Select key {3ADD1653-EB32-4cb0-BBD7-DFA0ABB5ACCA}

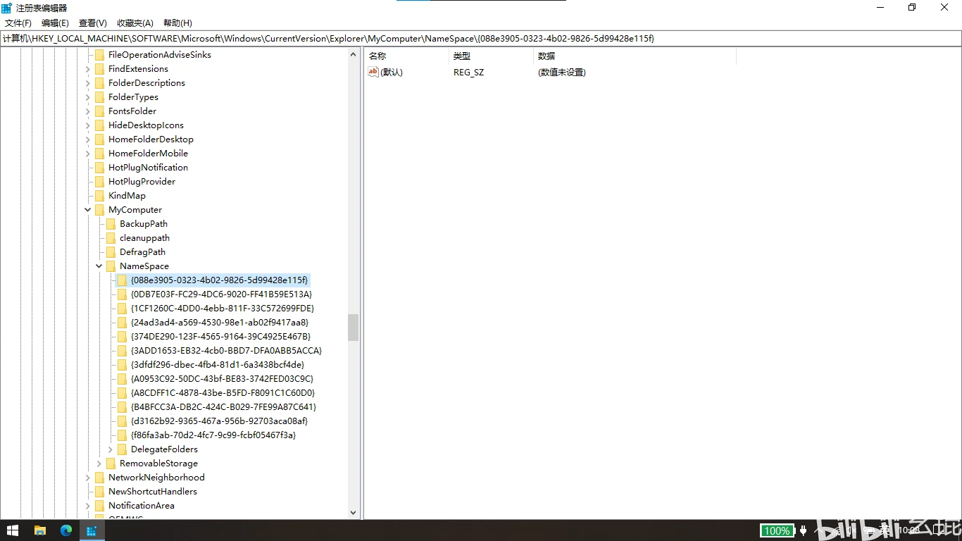coord(226,351)
